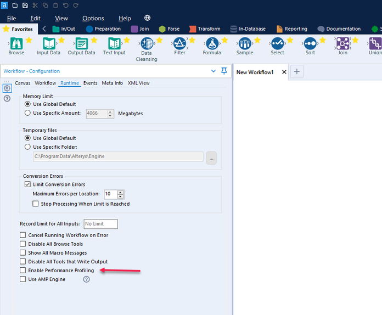Select Memory Limit Use Global Default

coord(27,104)
